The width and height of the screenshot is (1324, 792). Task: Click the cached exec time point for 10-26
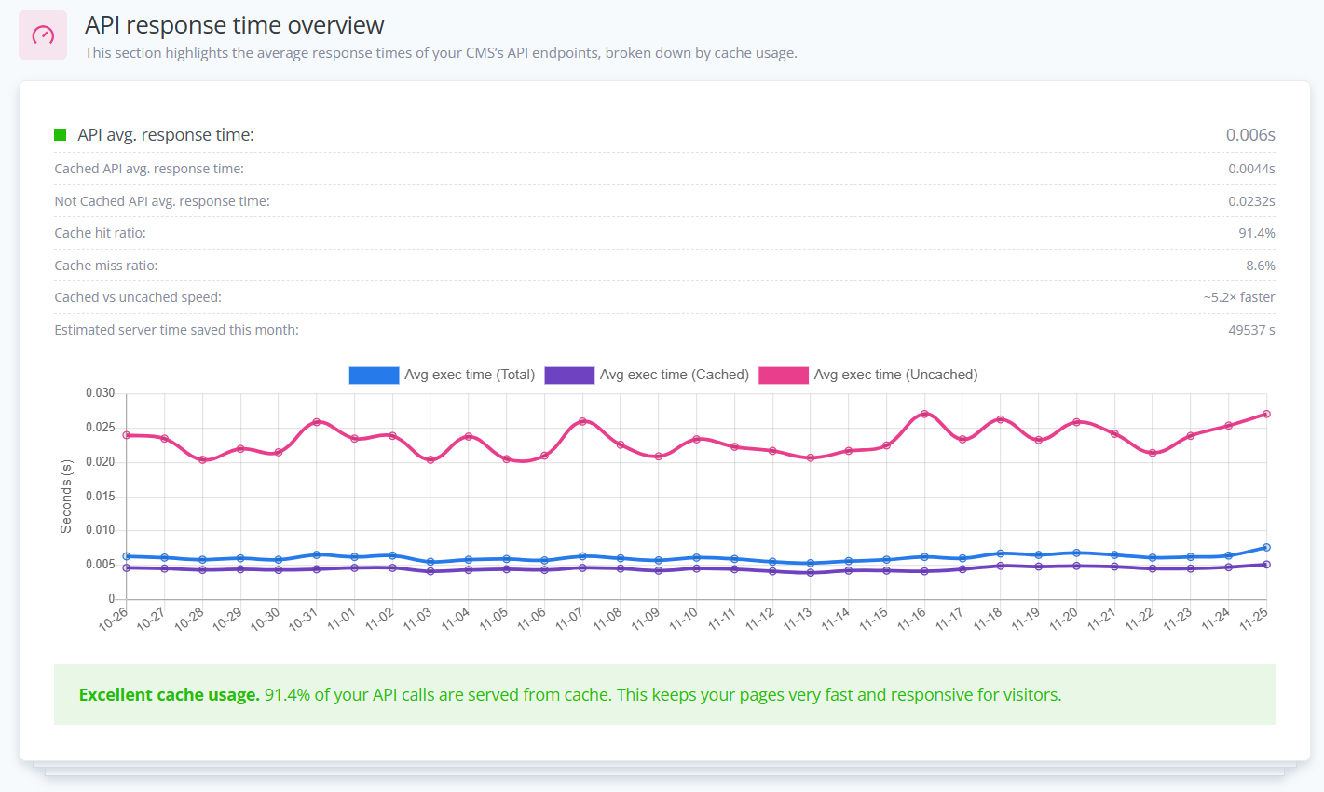click(127, 567)
